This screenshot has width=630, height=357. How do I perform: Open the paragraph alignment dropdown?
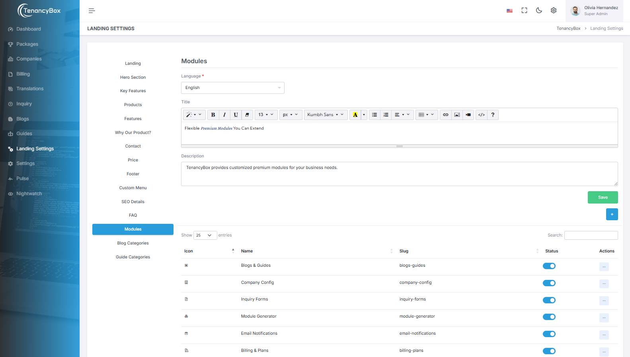coord(403,115)
